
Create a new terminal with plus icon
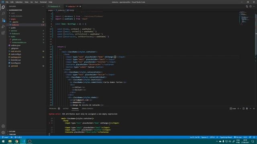click(x=238, y=108)
